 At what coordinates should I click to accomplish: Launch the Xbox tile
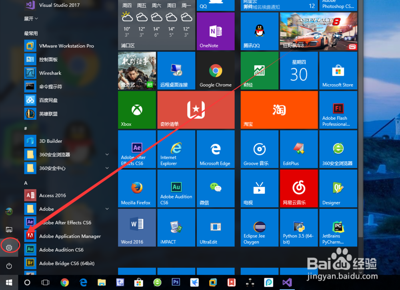[x=137, y=110]
